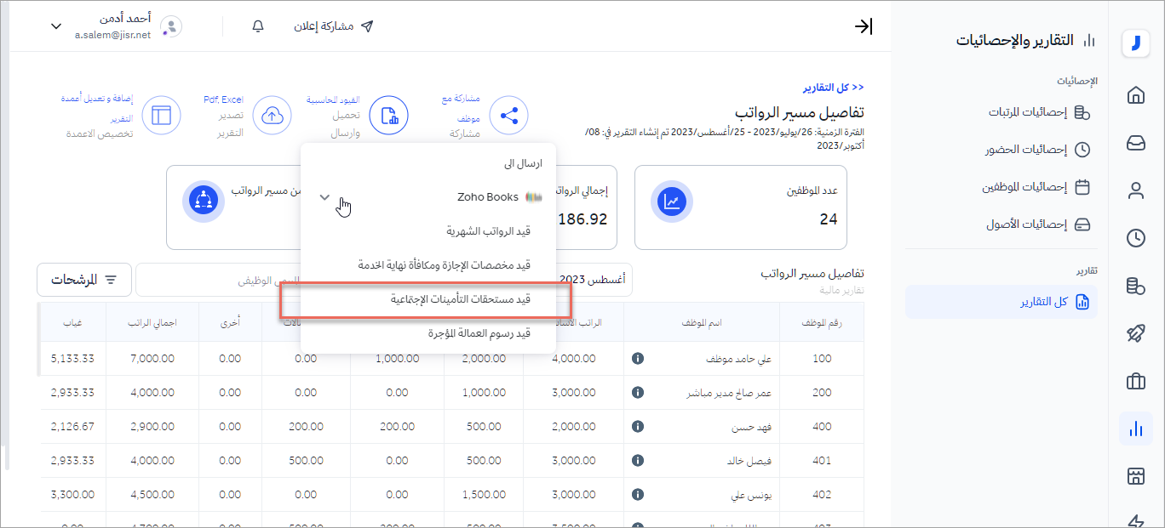
Task: Click the home icon in sidebar
Action: tap(1135, 95)
